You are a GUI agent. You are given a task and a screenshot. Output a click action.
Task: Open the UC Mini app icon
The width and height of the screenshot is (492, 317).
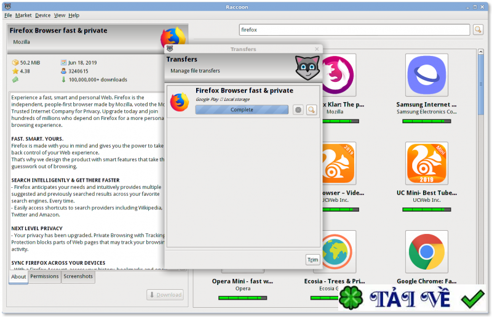point(426,163)
